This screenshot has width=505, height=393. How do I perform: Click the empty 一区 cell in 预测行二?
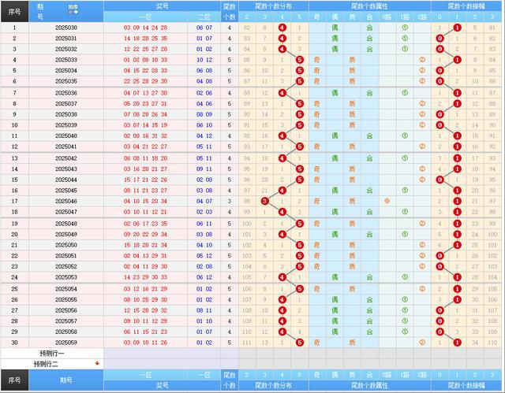tap(145, 364)
